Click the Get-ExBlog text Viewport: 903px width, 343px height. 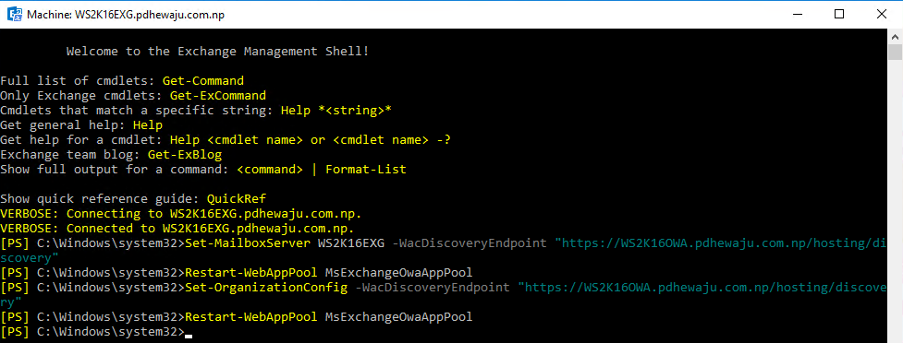tap(185, 155)
